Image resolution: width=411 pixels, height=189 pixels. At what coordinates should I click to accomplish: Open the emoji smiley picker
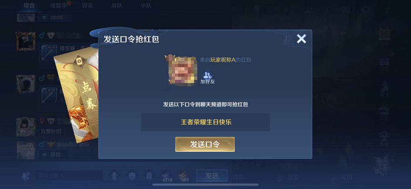[132, 176]
